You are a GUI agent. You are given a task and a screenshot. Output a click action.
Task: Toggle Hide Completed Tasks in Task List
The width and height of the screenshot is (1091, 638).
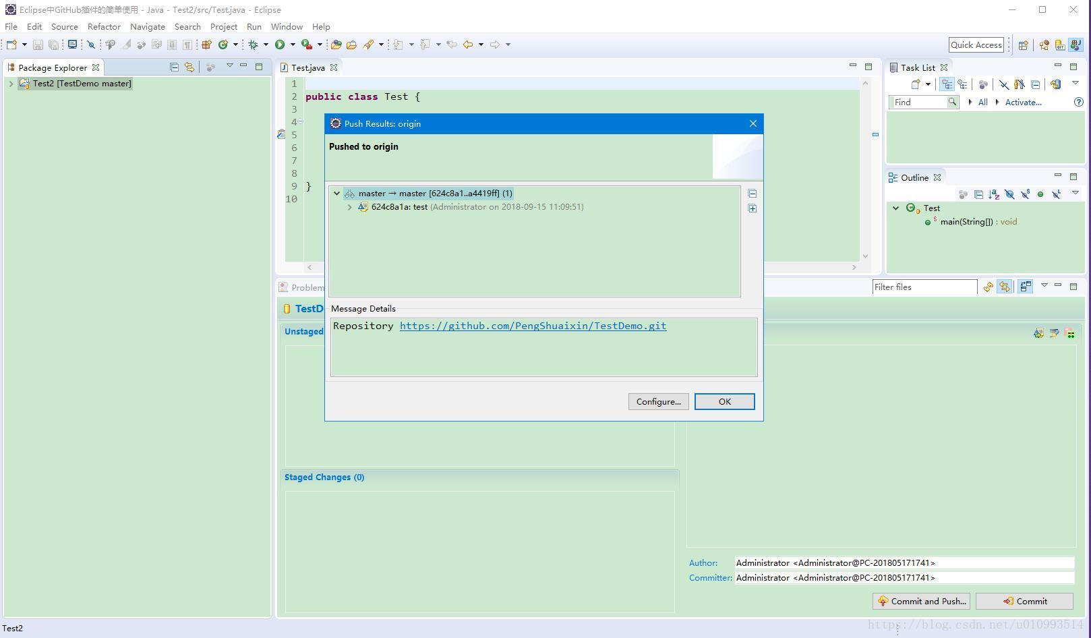[1004, 84]
